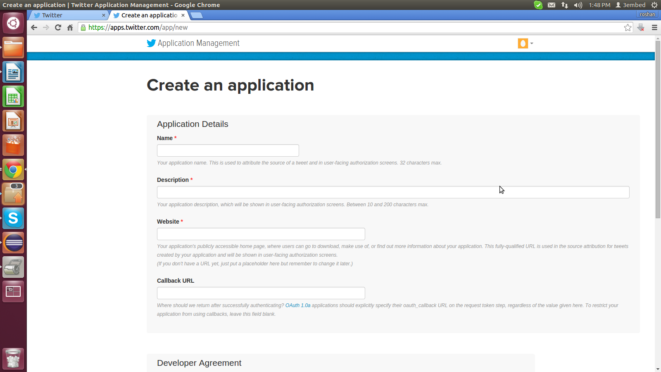
Task: Close the Create an application tab
Action: 183,15
